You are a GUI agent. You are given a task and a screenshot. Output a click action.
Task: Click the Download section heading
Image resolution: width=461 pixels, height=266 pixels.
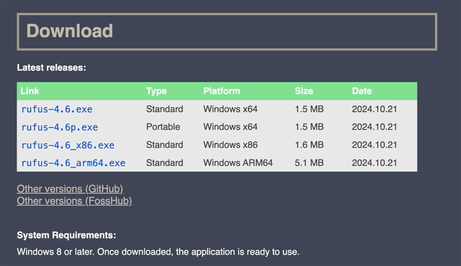[x=70, y=31]
